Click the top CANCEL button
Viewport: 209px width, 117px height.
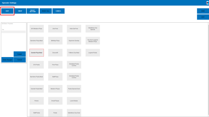pyautogui.click(x=58, y=11)
